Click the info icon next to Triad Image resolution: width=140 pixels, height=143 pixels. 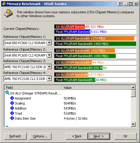12,113
